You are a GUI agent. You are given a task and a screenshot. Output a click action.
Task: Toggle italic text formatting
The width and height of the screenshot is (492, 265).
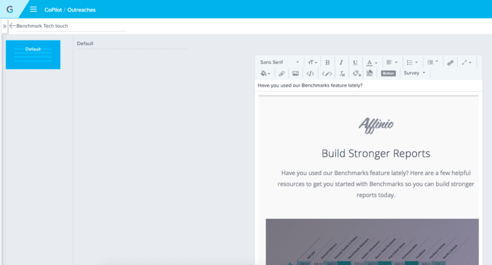[341, 62]
